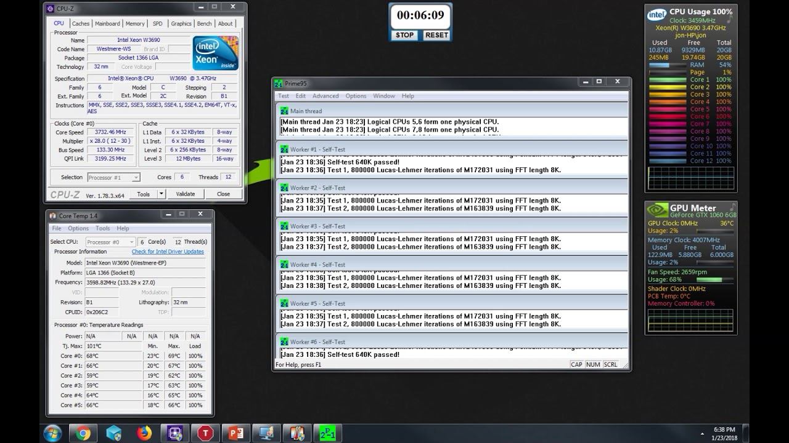The height and width of the screenshot is (443, 789).
Task: Click the NVIDIA logo in GPU Meter gadget
Action: [x=657, y=209]
